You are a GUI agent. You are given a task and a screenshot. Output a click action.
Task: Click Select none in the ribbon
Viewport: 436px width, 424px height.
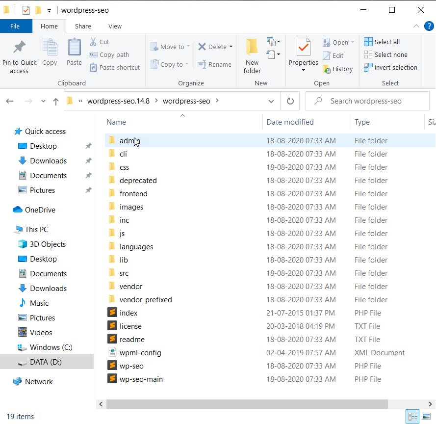click(x=385, y=55)
